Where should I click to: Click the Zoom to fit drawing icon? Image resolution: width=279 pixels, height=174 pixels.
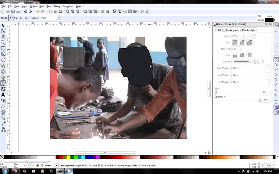coord(73,11)
